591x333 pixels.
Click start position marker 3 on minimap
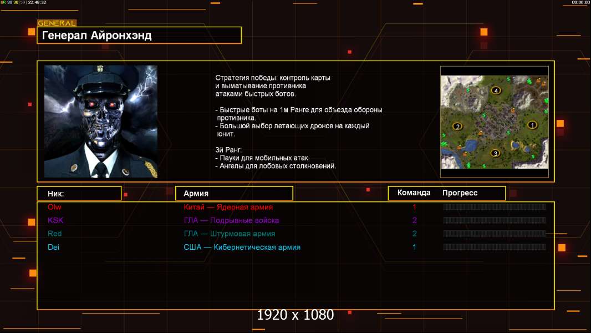[495, 153]
